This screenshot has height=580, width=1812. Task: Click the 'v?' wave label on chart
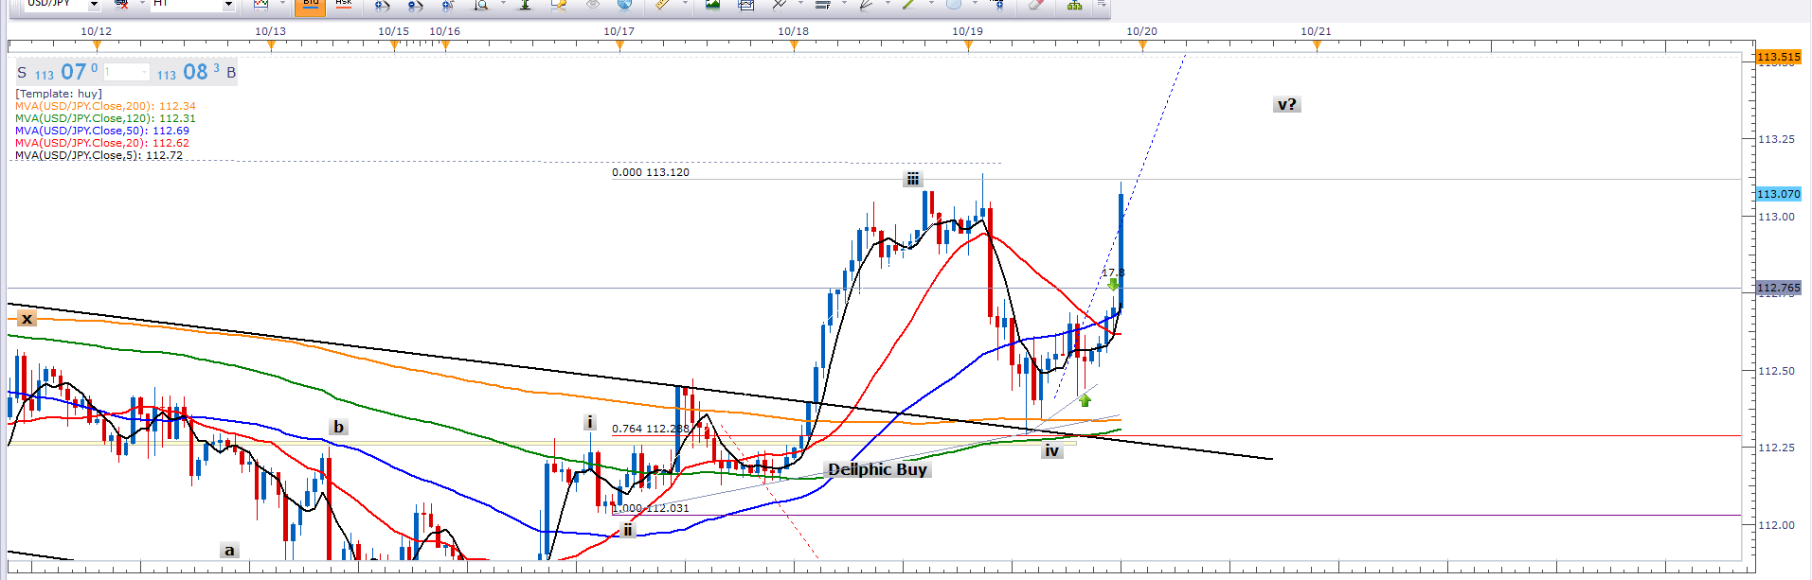point(1286,105)
